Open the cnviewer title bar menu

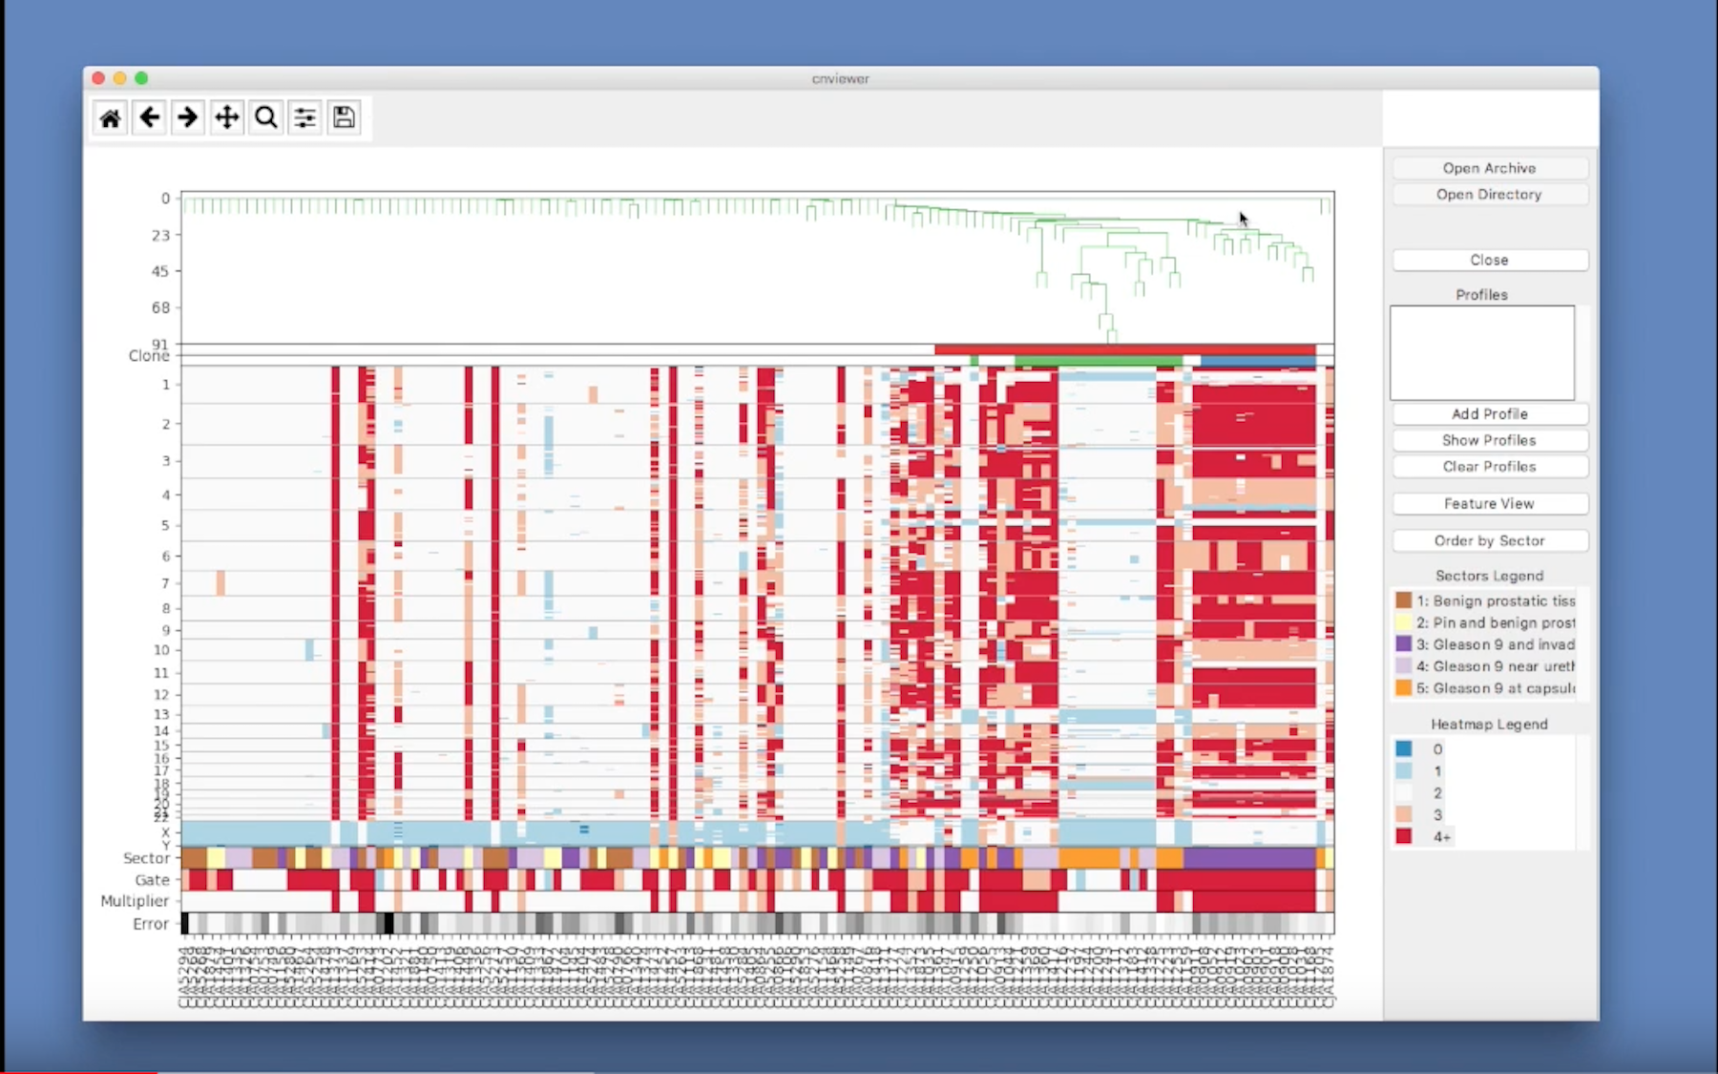[842, 78]
